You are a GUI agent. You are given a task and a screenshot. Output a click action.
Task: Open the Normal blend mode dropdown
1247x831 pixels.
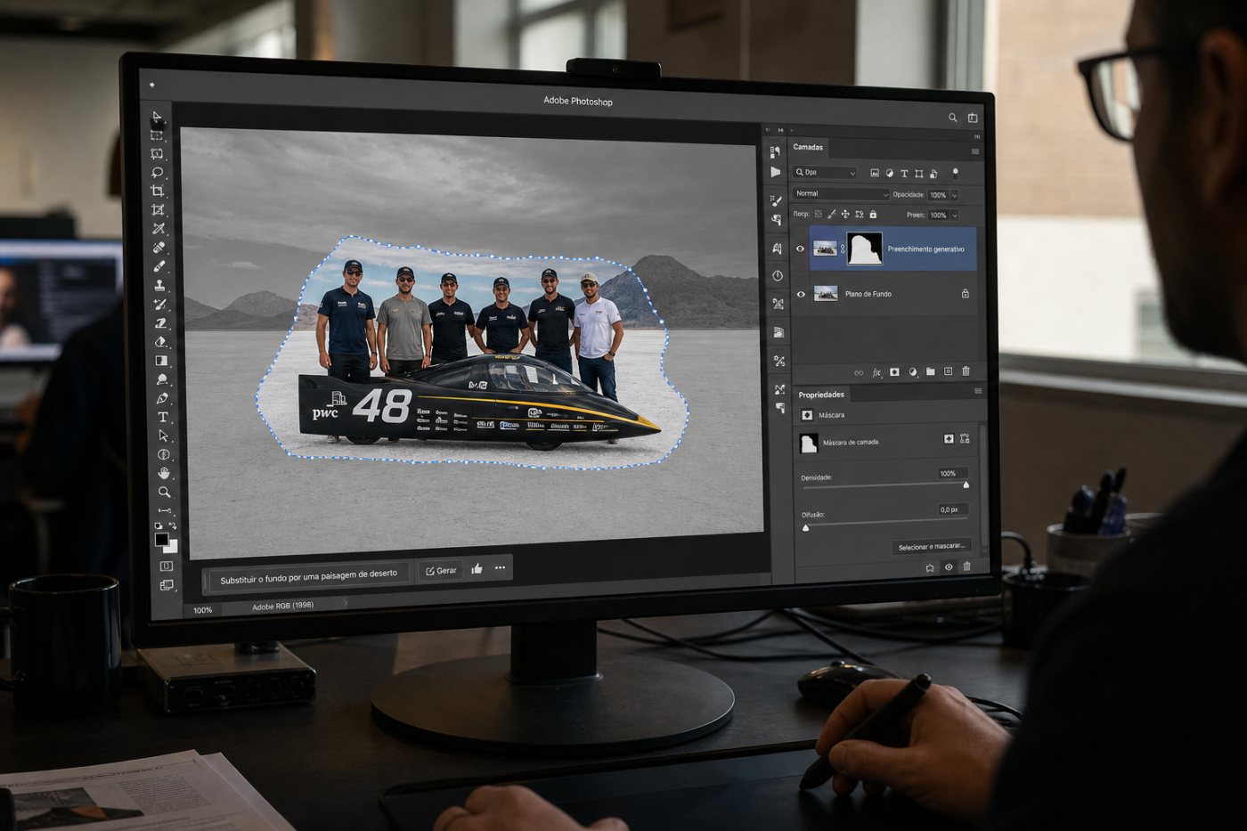(841, 193)
